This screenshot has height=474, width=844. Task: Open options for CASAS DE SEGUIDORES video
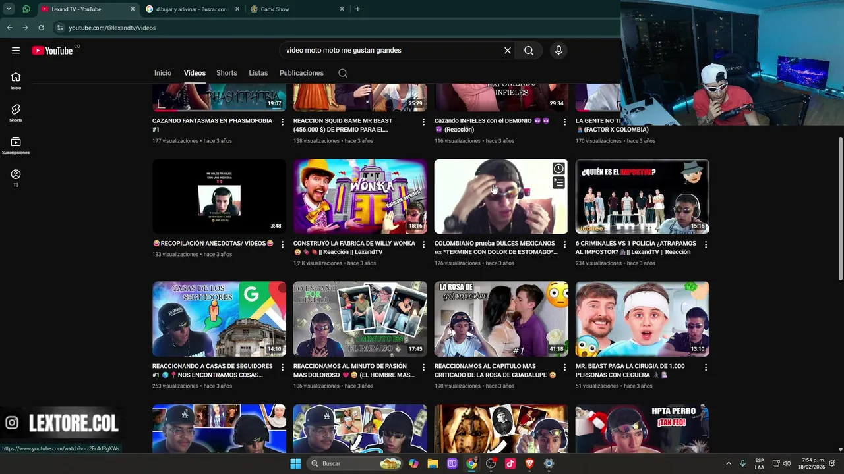[x=282, y=367]
